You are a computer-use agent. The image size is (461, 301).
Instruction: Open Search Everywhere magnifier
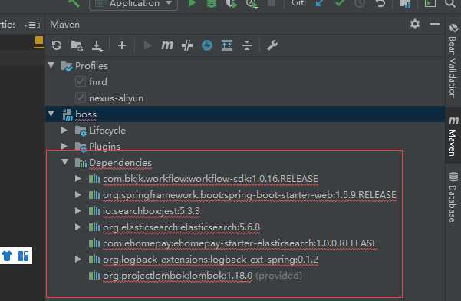(x=449, y=4)
